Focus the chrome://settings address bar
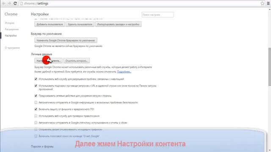The height and width of the screenshot is (152, 271). point(142,3)
